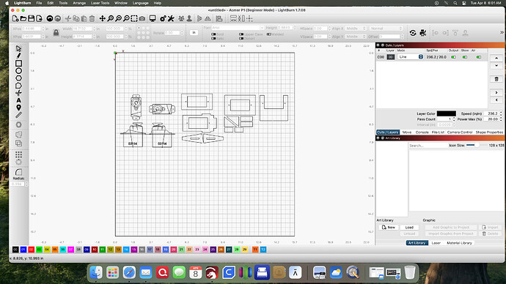Switch to the Move tab
Screen dimensions: 506x284
click(x=406, y=132)
